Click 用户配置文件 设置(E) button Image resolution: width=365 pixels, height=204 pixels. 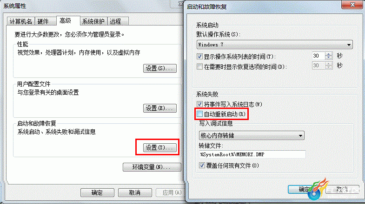[x=159, y=108]
